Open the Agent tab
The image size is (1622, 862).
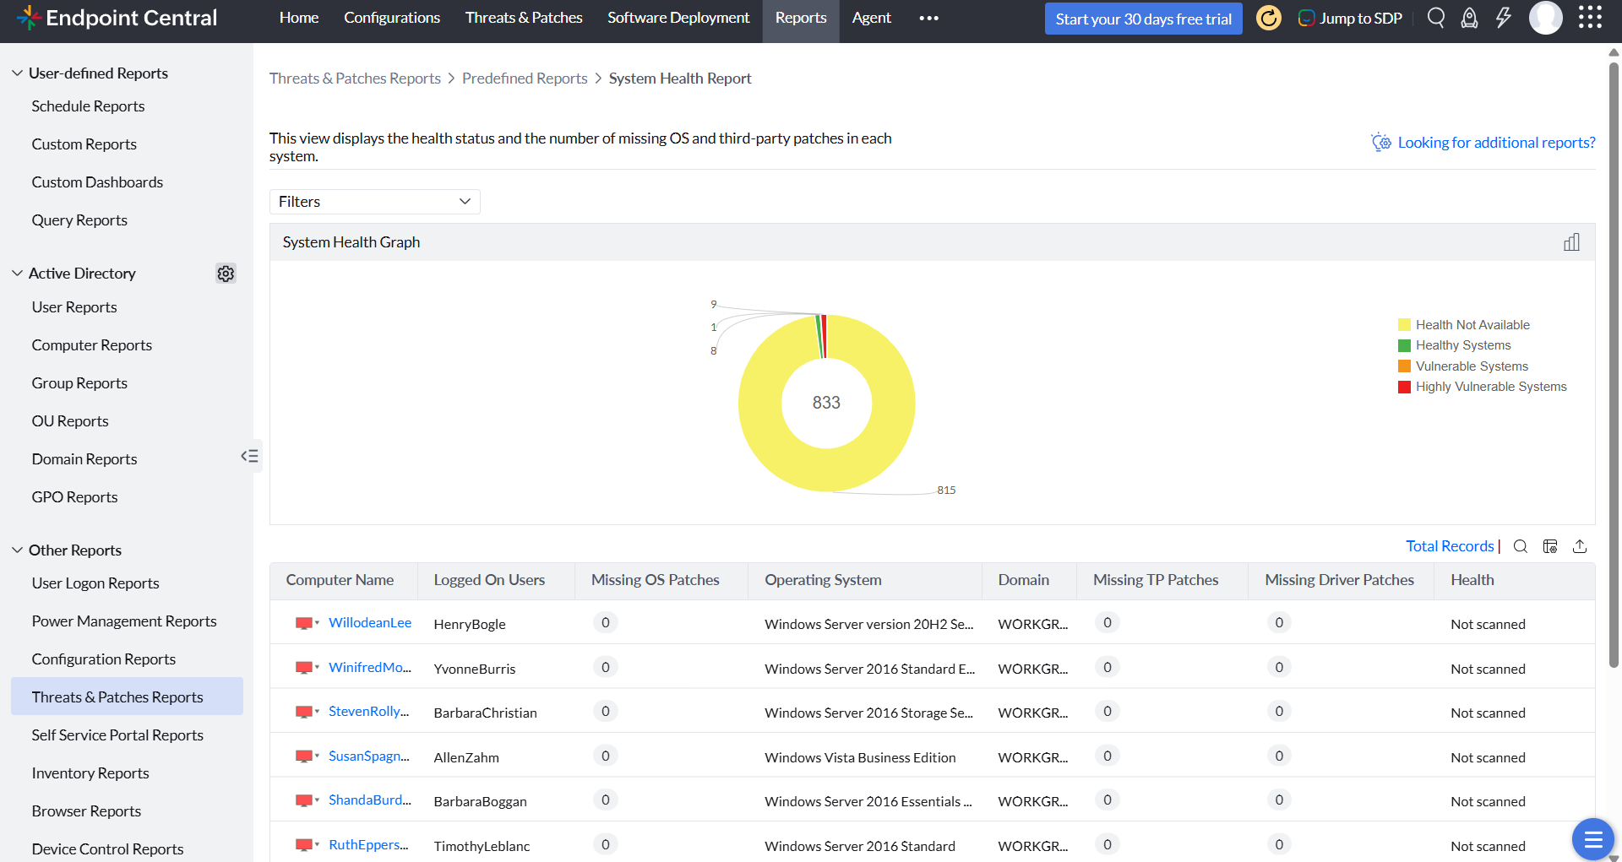(871, 18)
